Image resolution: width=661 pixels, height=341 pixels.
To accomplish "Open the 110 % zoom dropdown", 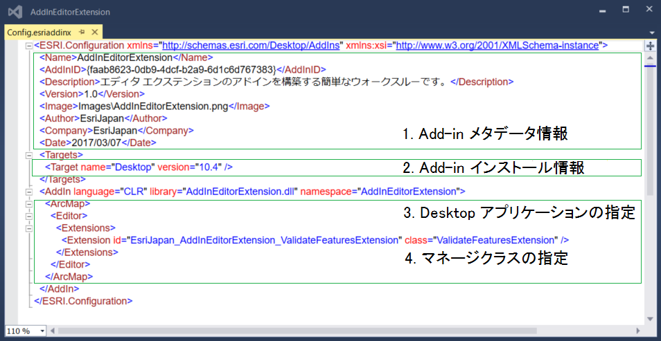I will [x=42, y=331].
